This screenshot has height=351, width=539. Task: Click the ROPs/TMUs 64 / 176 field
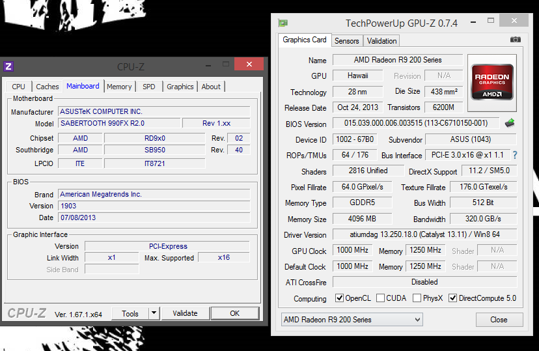pos(355,155)
